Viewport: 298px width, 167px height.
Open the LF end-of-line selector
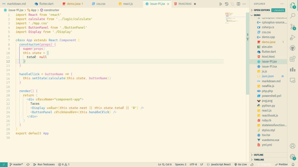coord(201,165)
